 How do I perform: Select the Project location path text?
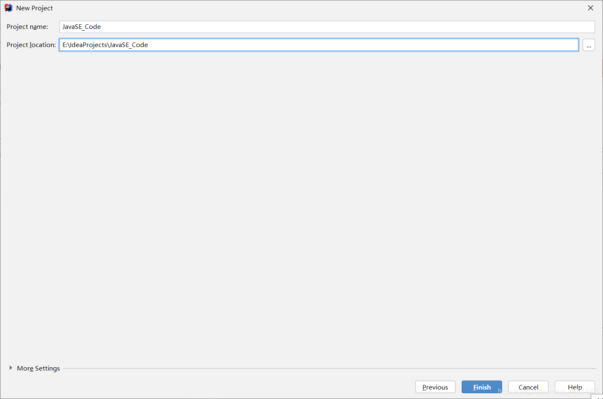click(x=105, y=45)
